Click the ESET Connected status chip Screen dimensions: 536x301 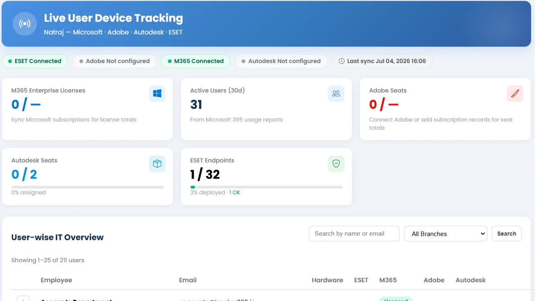click(x=35, y=61)
